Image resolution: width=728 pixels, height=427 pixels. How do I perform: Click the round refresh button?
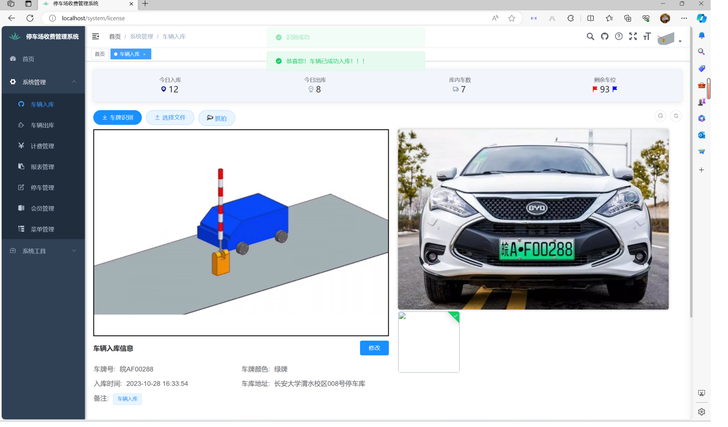tap(676, 116)
